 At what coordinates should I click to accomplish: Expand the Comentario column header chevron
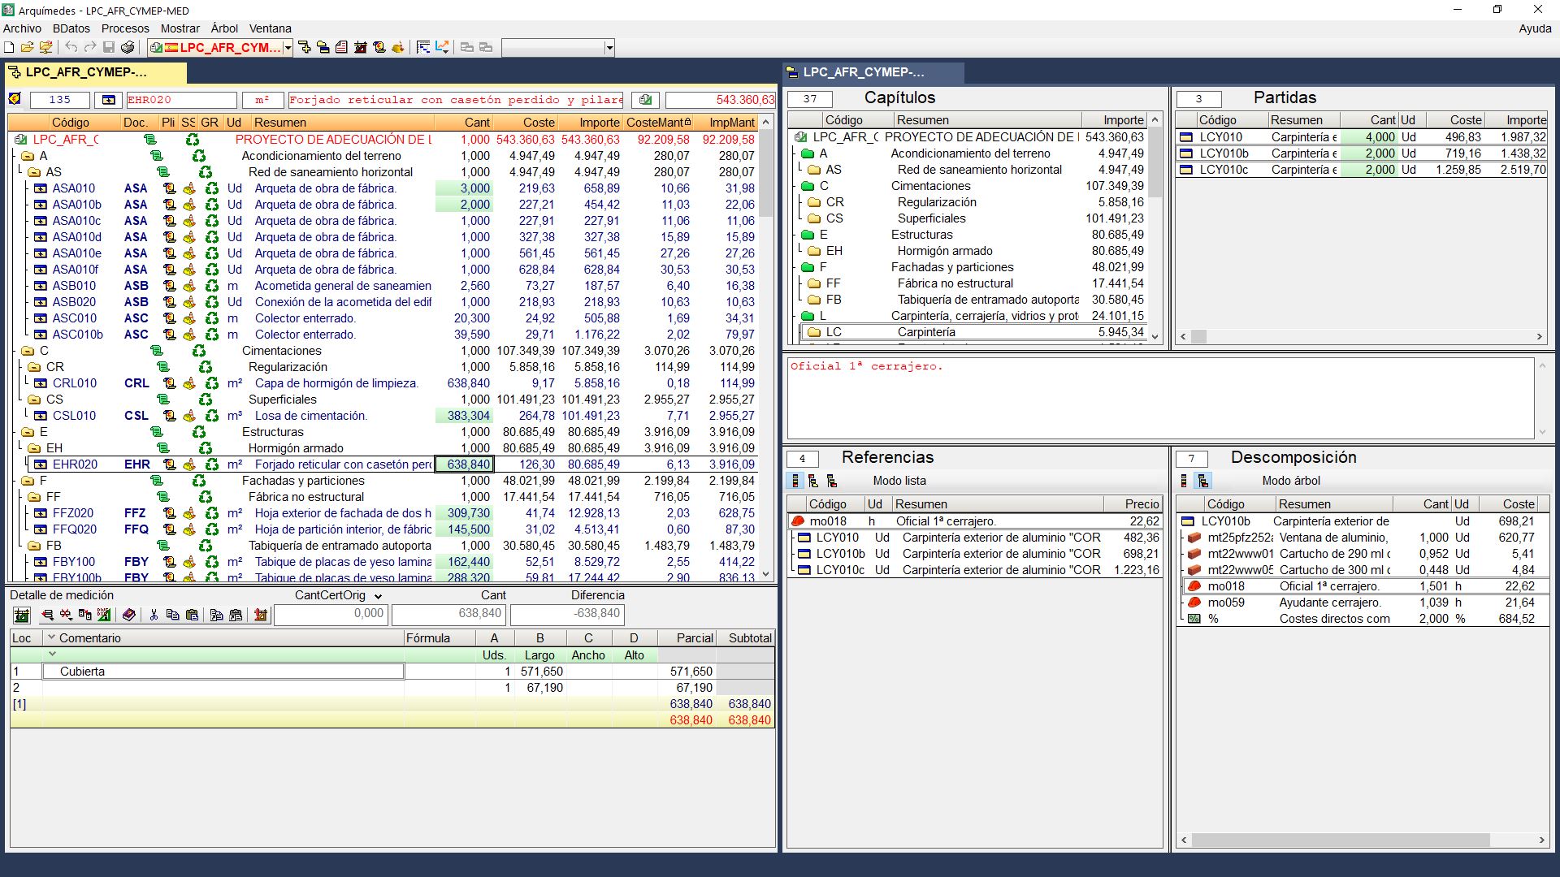coord(51,637)
